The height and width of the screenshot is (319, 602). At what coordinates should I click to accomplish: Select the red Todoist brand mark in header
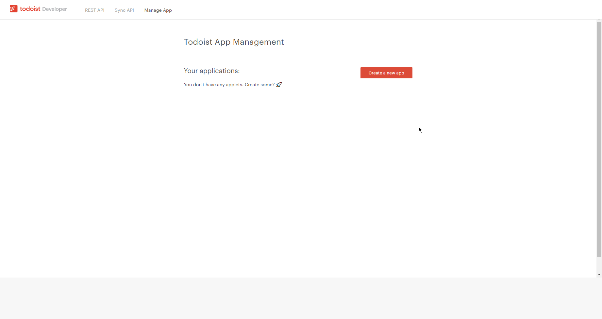(13, 9)
